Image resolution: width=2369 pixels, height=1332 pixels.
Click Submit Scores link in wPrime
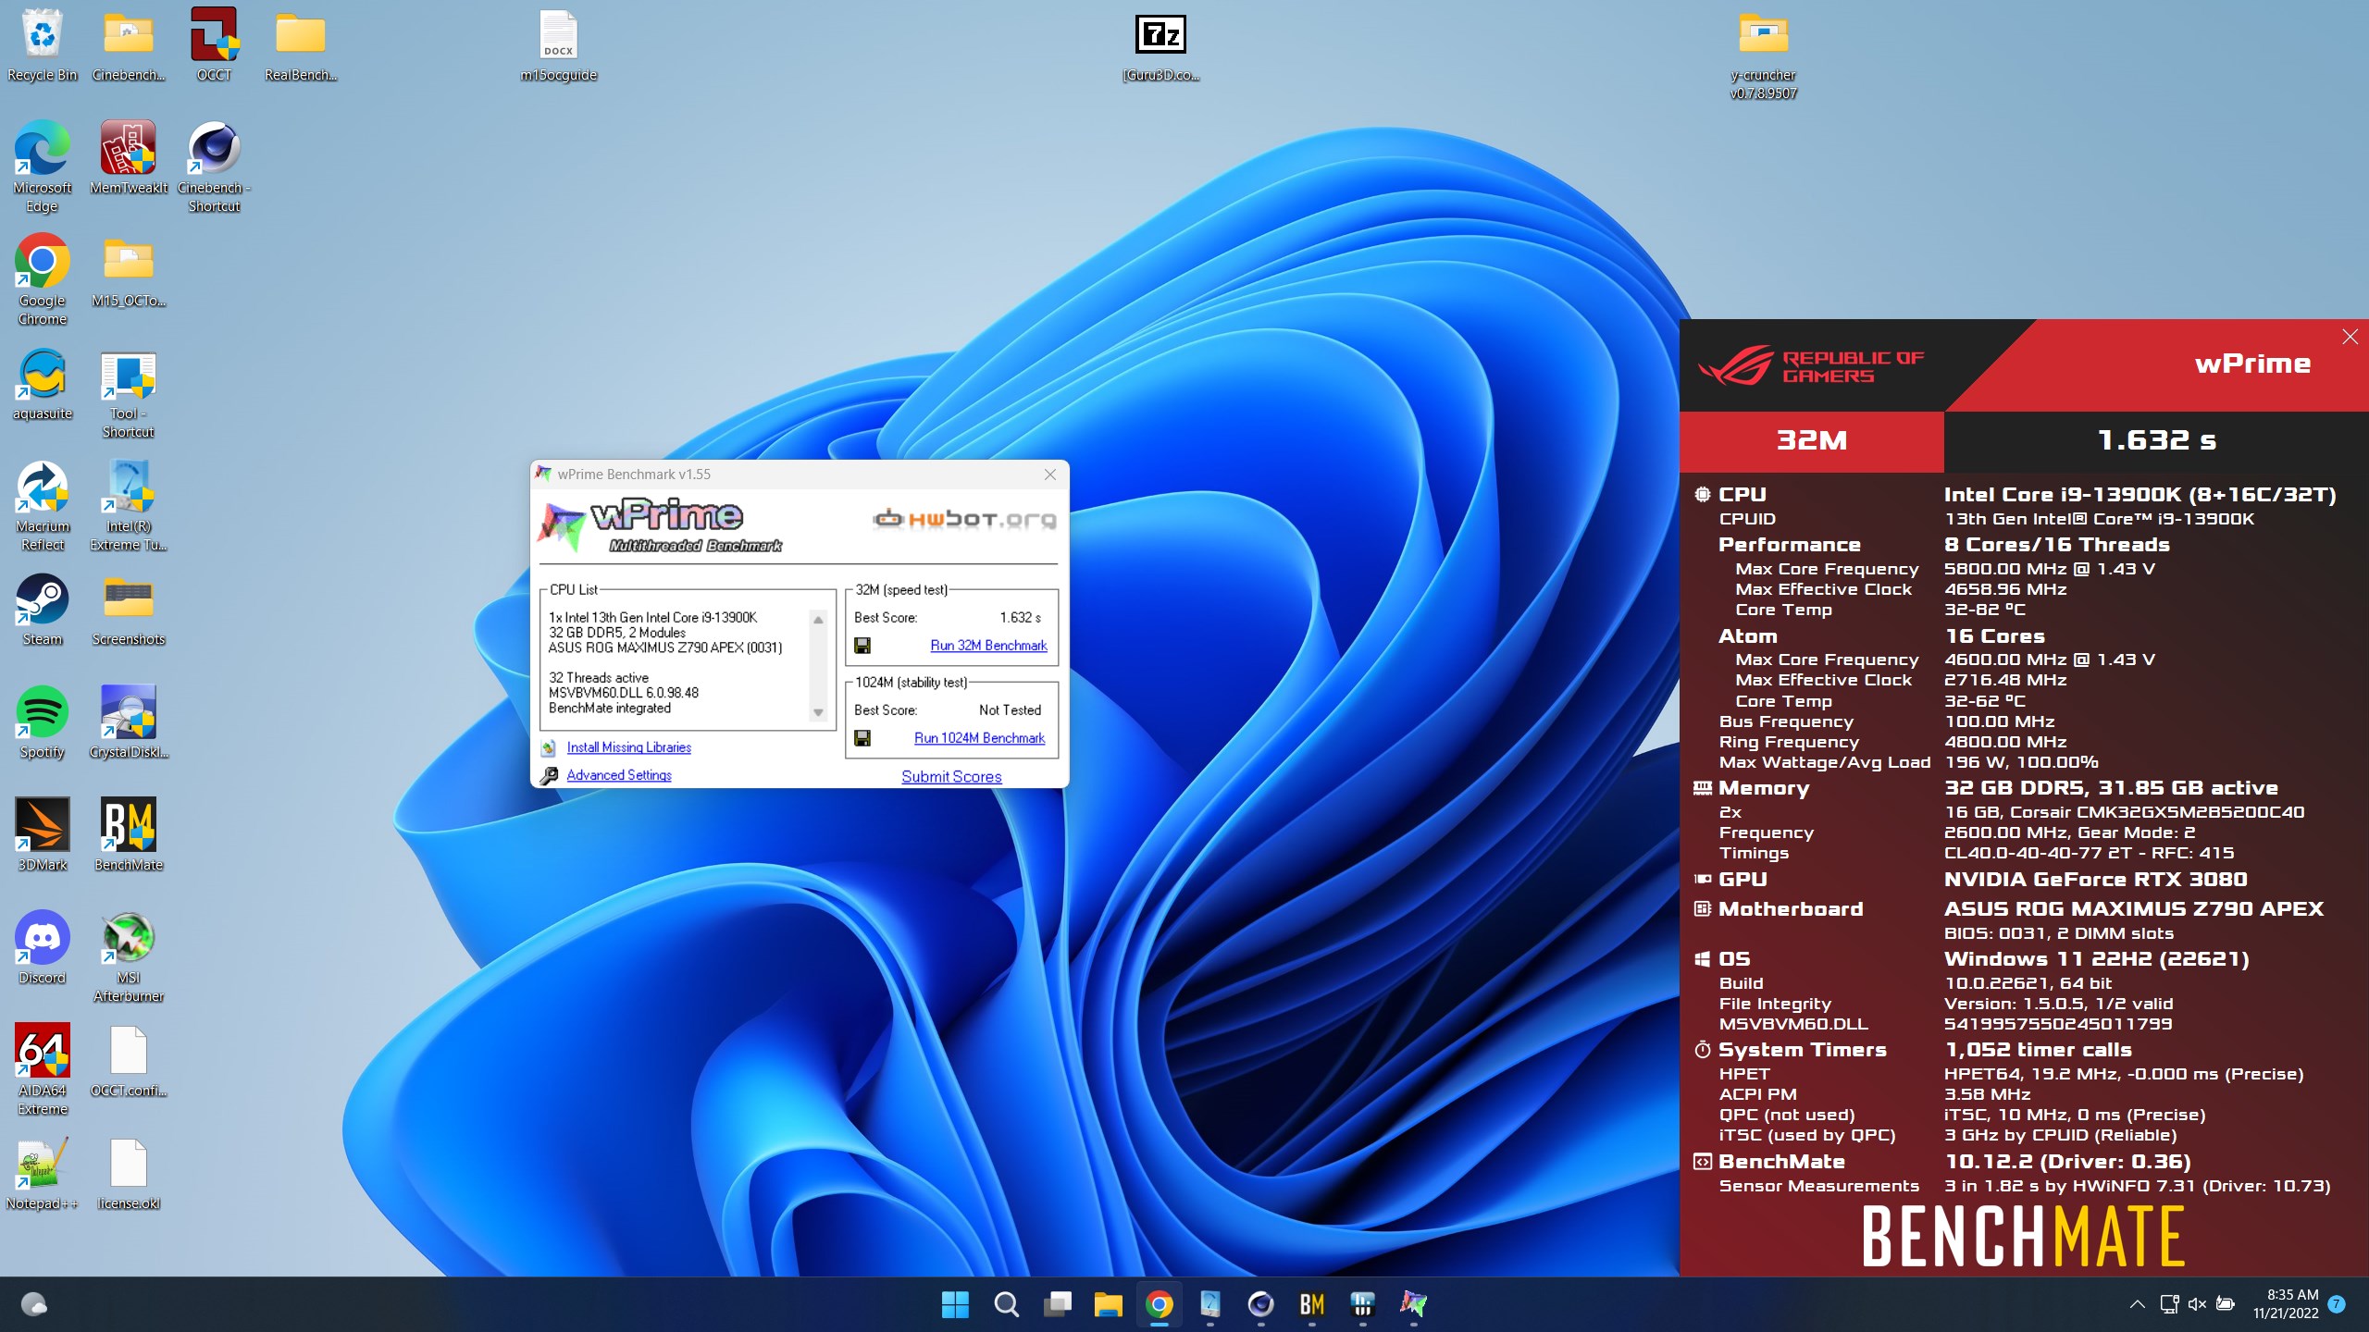[951, 777]
